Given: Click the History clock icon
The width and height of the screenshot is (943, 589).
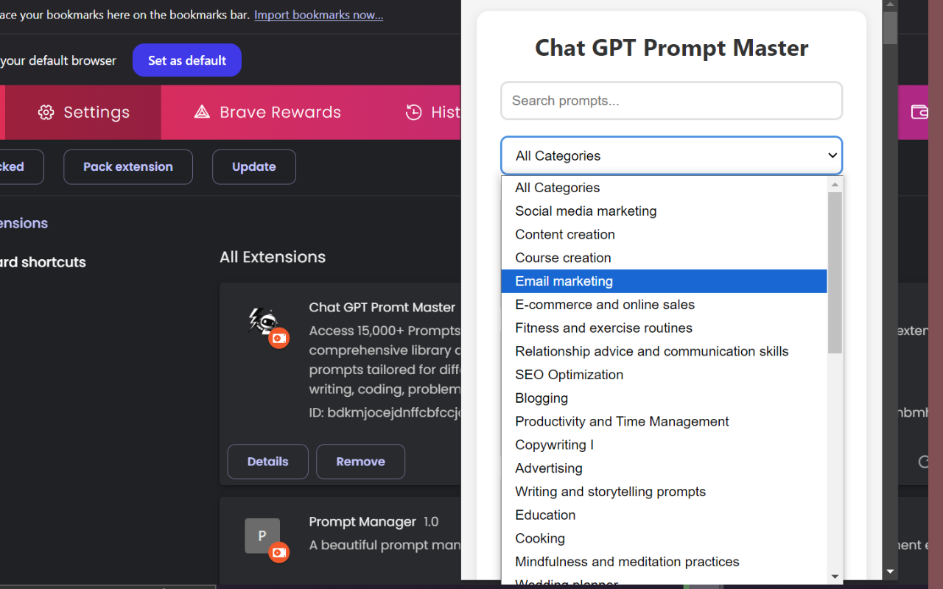Looking at the screenshot, I should pyautogui.click(x=413, y=112).
